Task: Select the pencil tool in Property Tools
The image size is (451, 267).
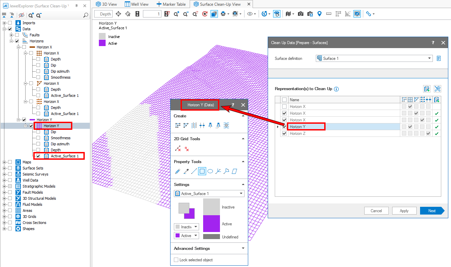Action: click(178, 171)
